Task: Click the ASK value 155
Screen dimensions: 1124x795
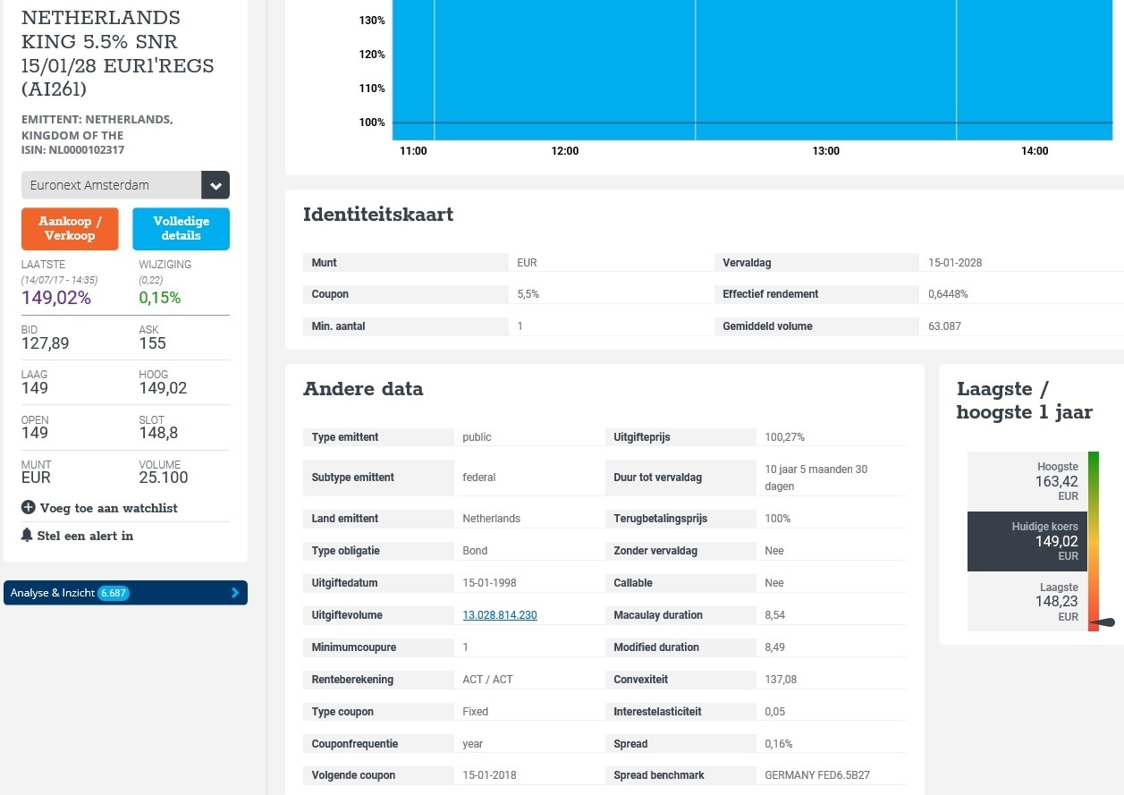Action: click(153, 343)
